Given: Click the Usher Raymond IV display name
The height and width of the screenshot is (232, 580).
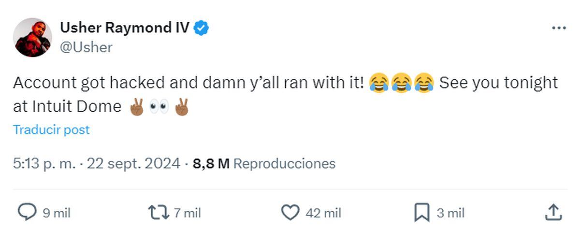Looking at the screenshot, I should 125,28.
